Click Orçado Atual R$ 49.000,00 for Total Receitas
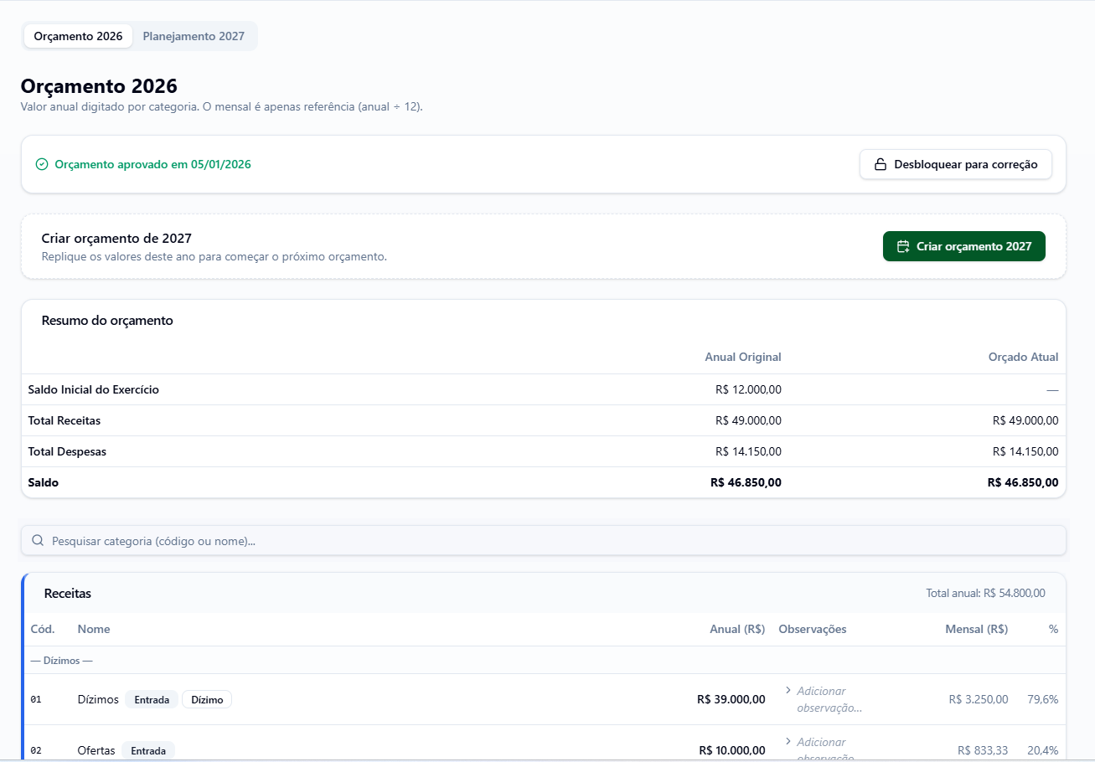 tap(1025, 420)
